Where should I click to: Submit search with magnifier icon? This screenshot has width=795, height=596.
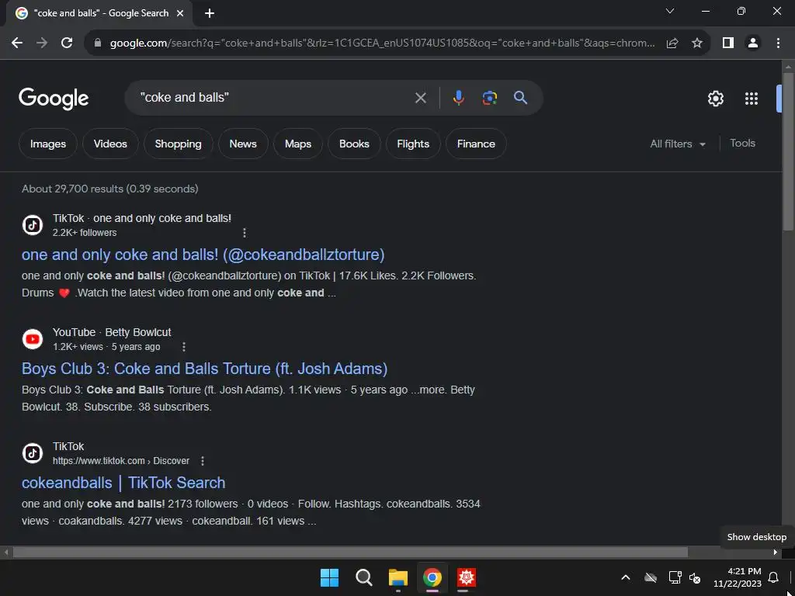point(520,98)
